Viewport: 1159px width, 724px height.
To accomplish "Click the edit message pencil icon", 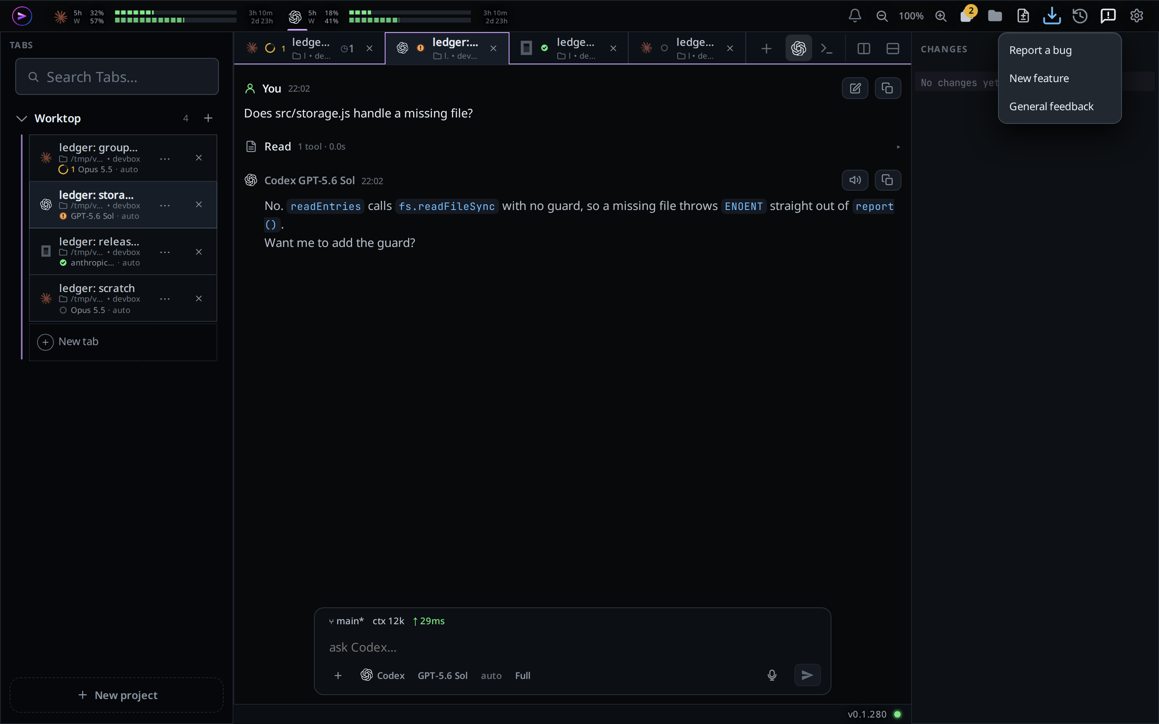I will pyautogui.click(x=855, y=88).
